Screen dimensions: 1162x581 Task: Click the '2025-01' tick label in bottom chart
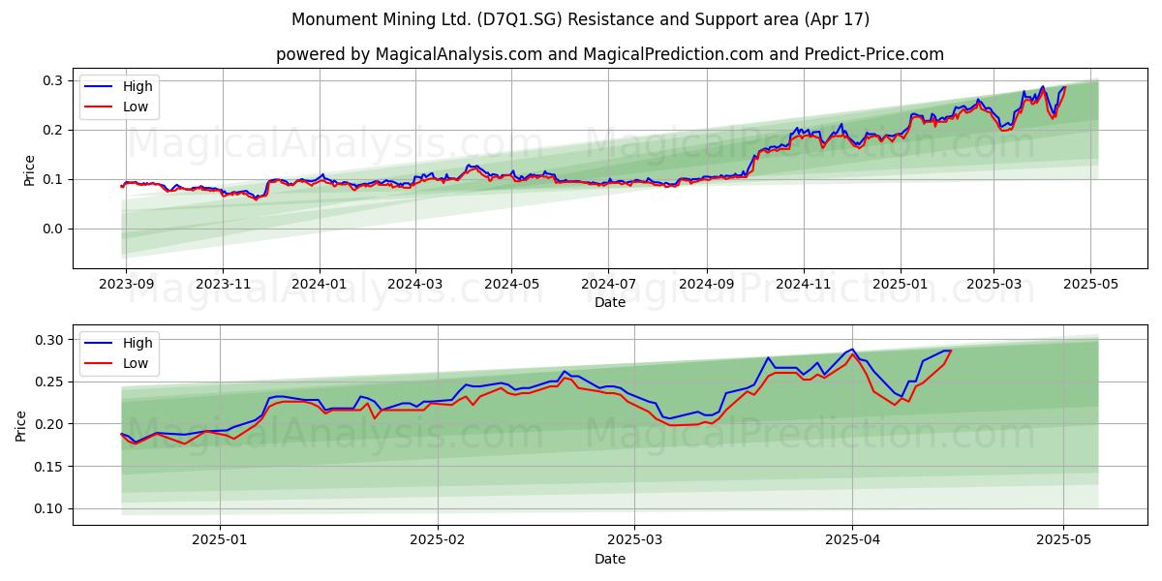[221, 540]
